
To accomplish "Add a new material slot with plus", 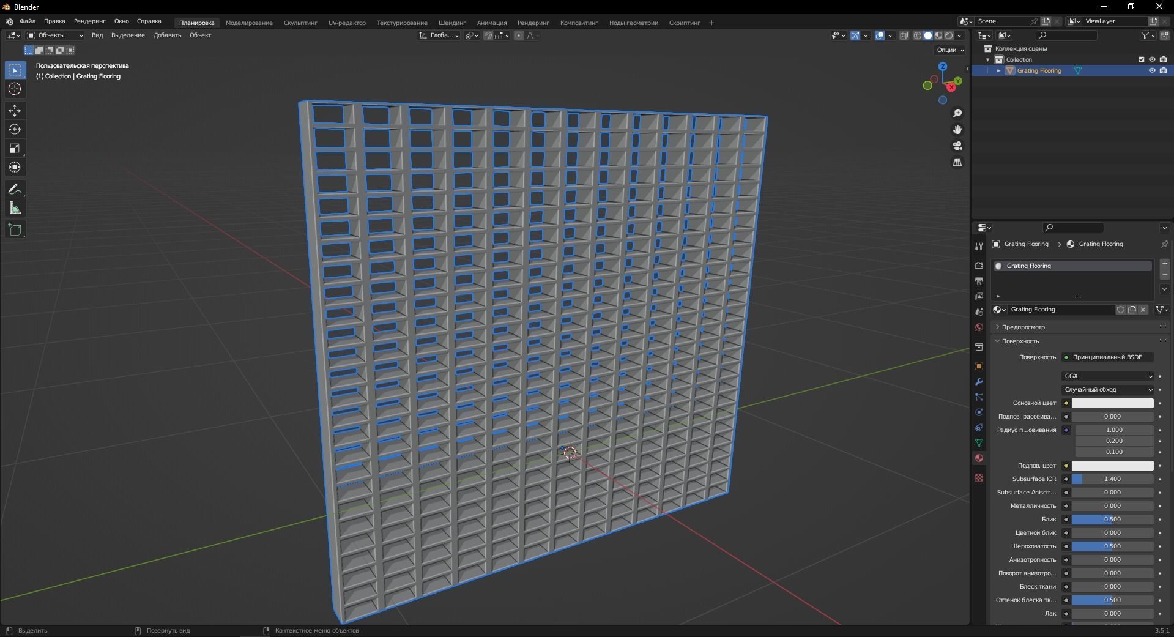I will tap(1165, 264).
